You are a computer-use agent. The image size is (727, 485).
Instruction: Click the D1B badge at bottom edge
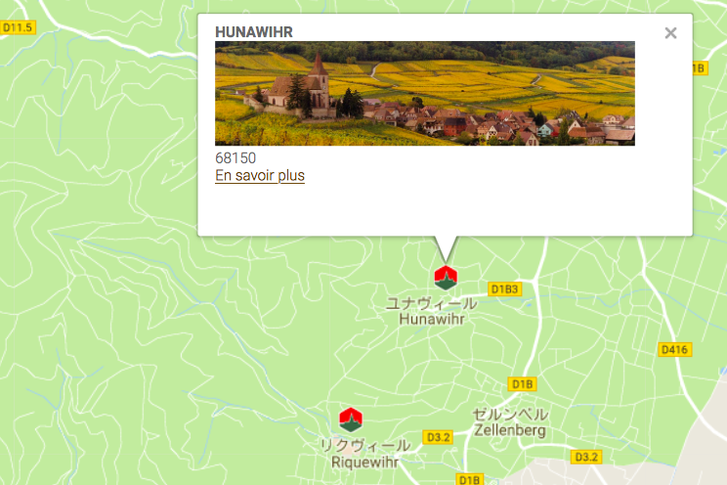click(x=470, y=479)
